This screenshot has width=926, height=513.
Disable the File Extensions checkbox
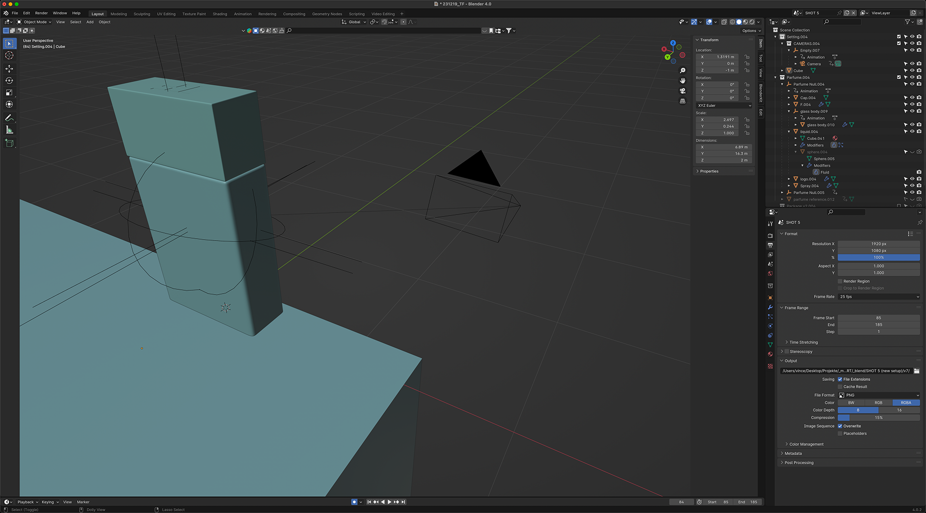tap(840, 379)
